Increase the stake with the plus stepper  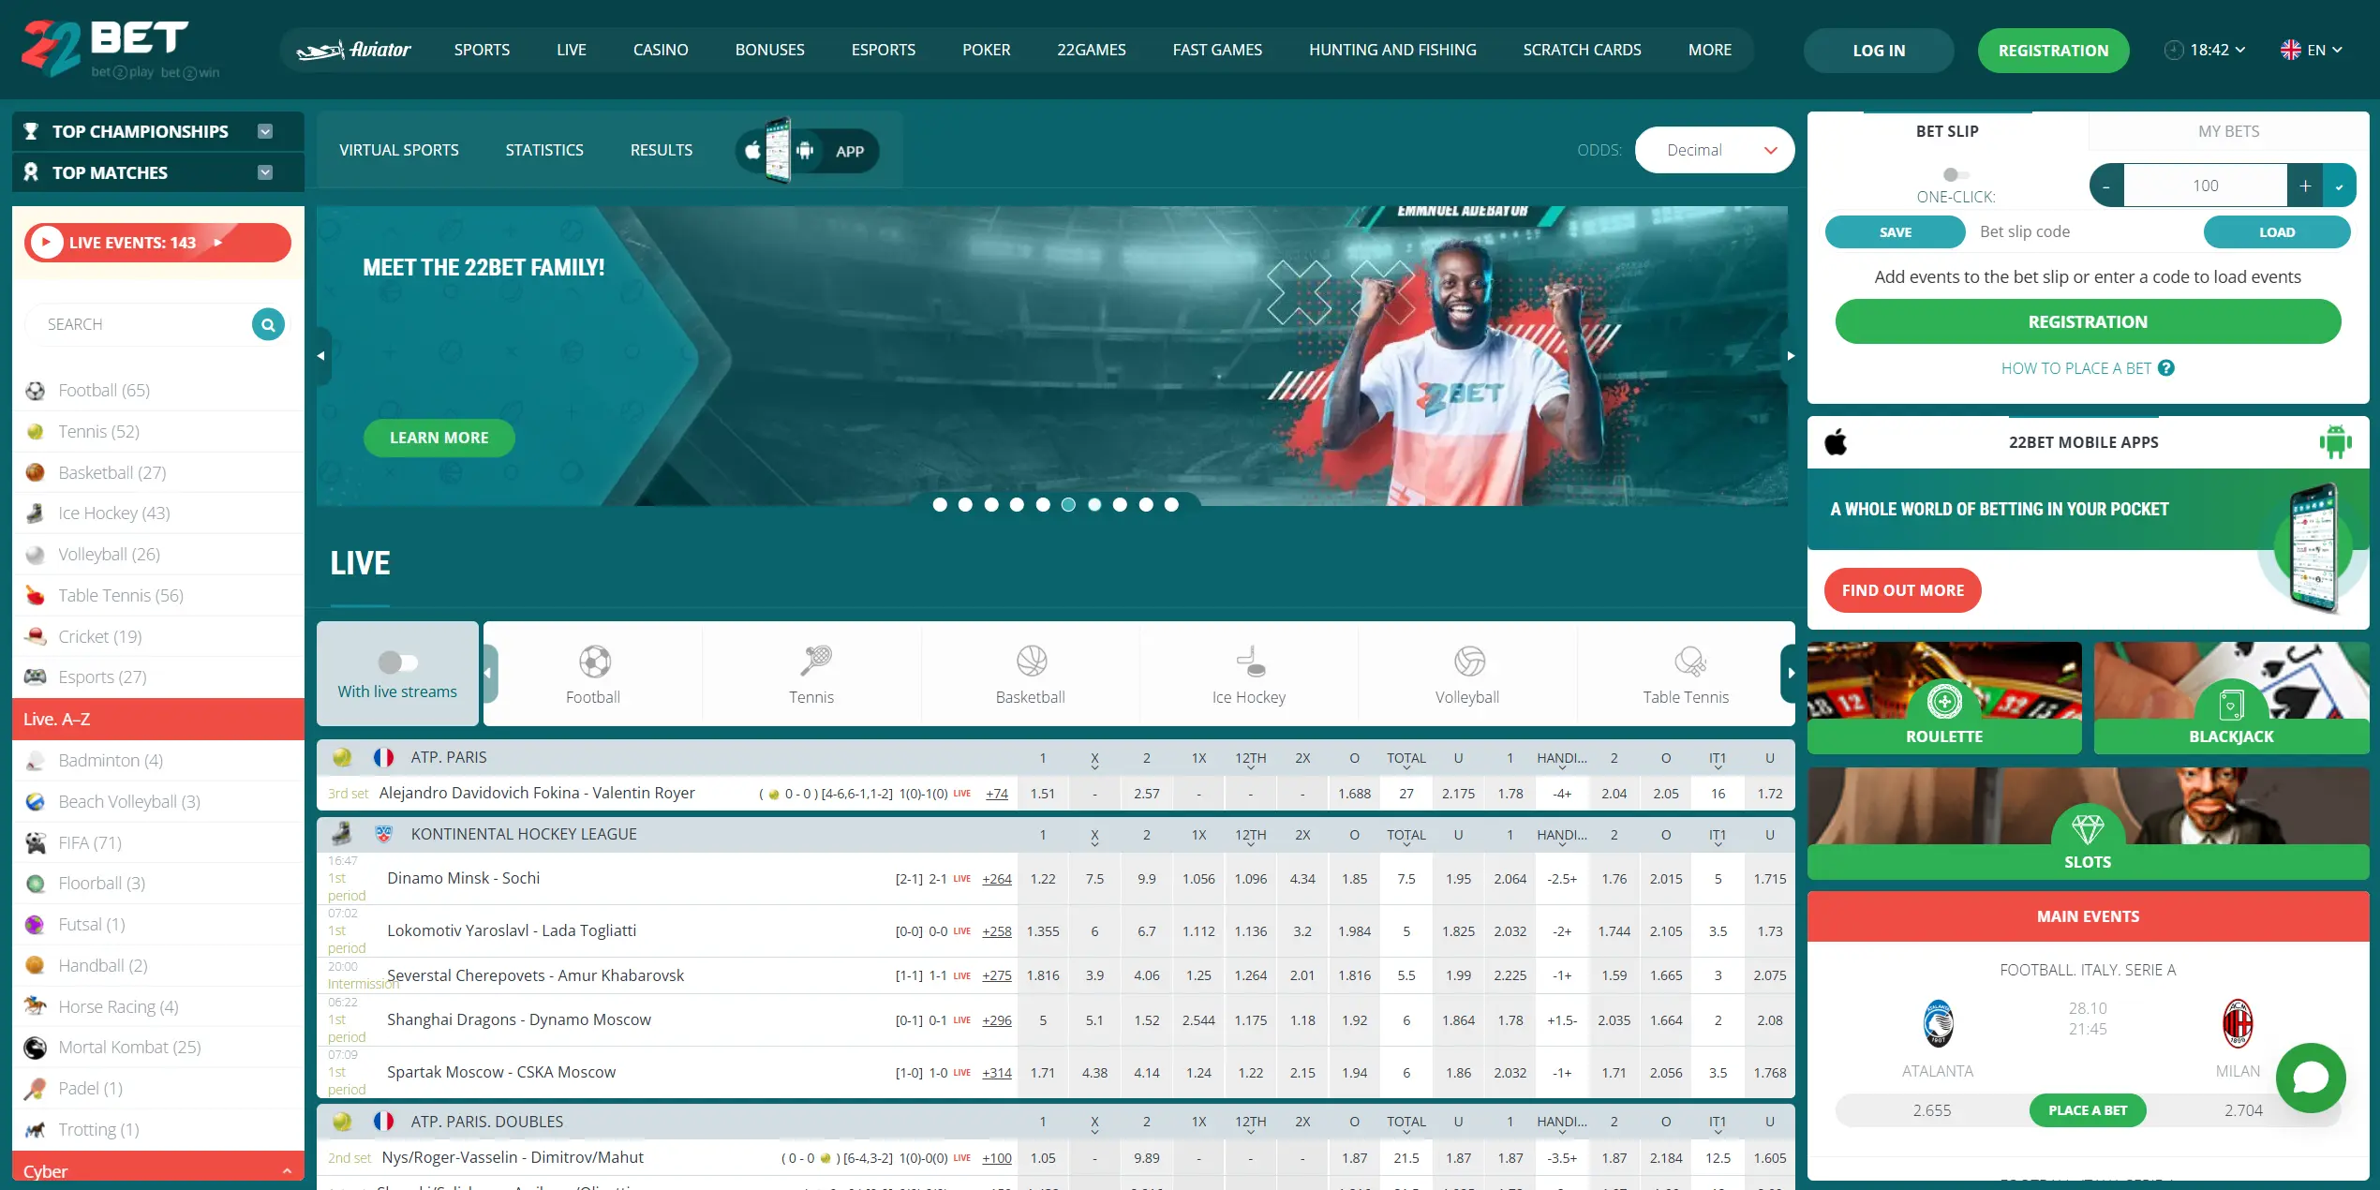2306,185
